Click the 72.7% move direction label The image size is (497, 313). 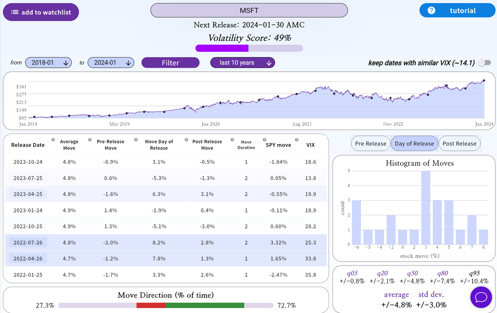[286, 305]
